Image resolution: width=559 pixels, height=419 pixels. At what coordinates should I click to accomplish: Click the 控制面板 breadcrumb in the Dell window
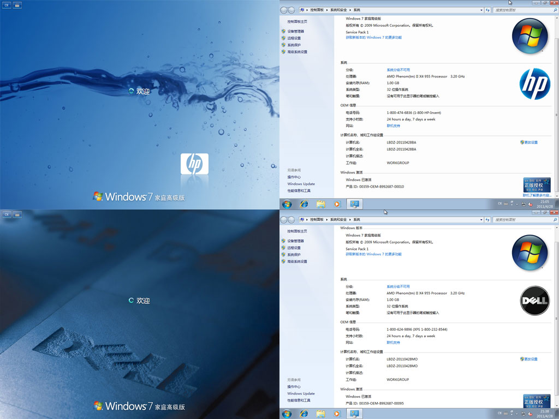click(x=317, y=219)
